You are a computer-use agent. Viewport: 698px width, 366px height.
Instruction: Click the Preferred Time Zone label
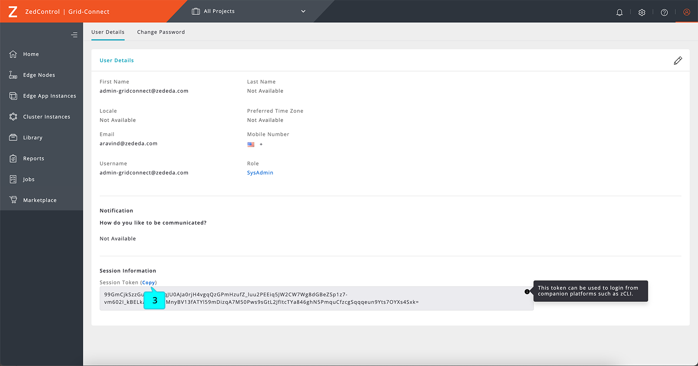pyautogui.click(x=275, y=111)
